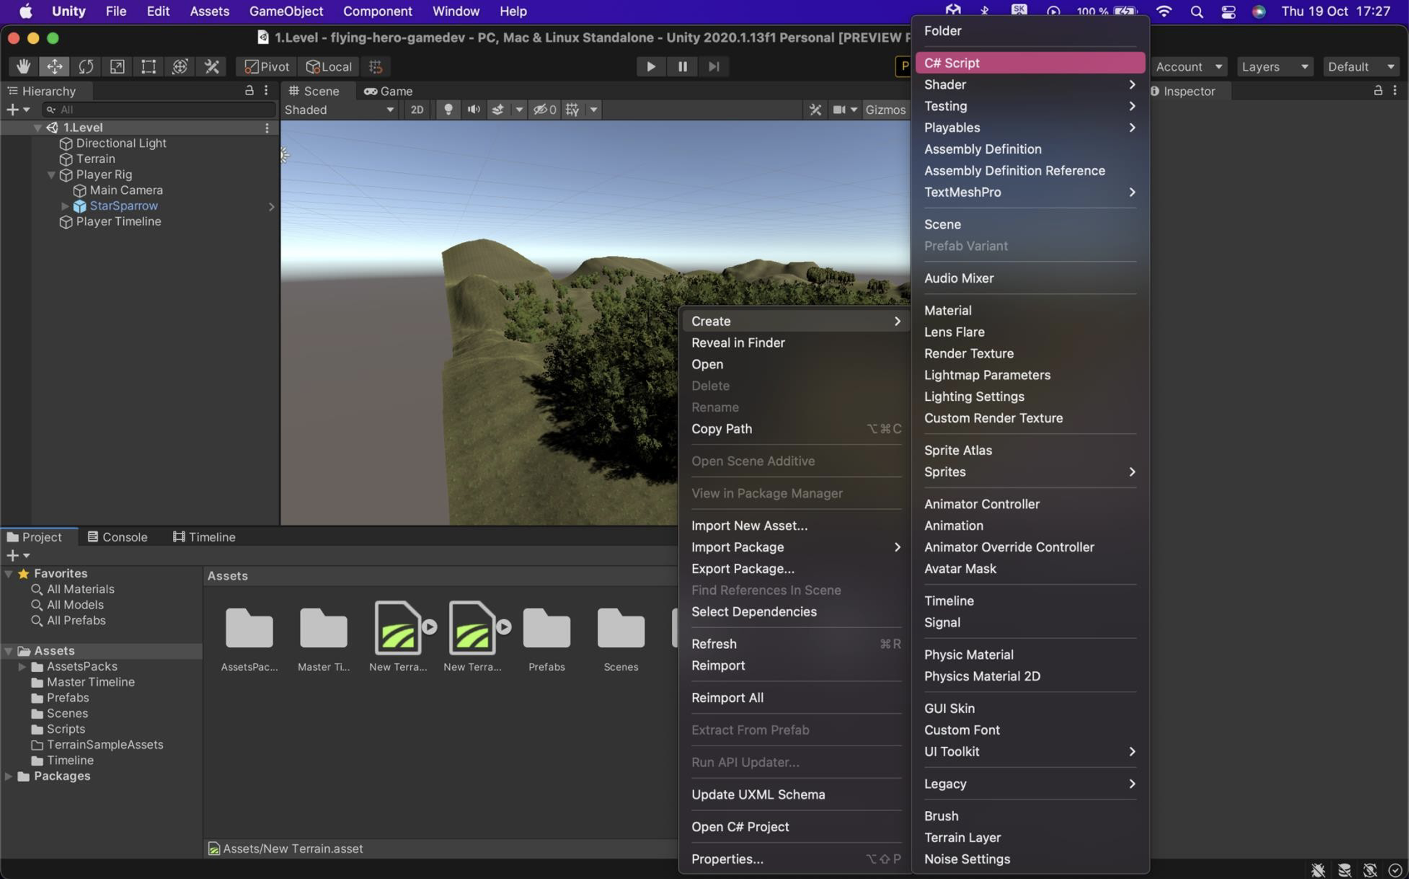Open StarSparrow prefab via arrow
This screenshot has width=1410, height=879.
point(272,206)
